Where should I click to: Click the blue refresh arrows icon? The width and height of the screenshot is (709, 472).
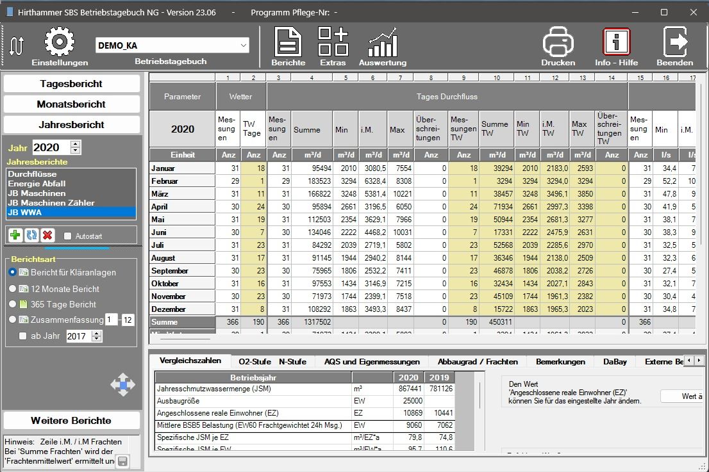click(x=31, y=236)
